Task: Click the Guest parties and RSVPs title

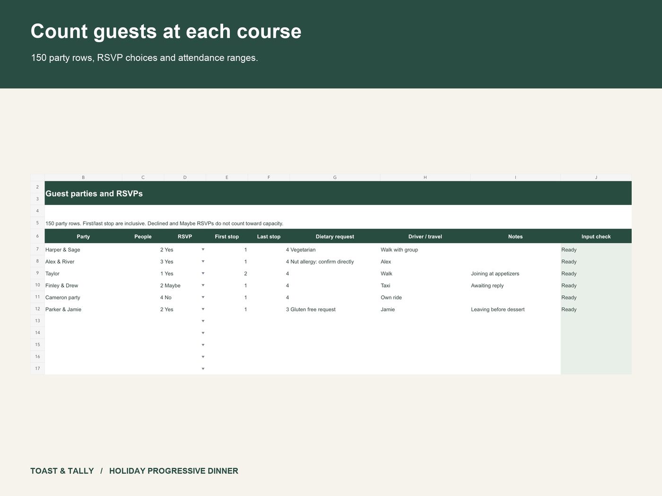Action: point(94,194)
